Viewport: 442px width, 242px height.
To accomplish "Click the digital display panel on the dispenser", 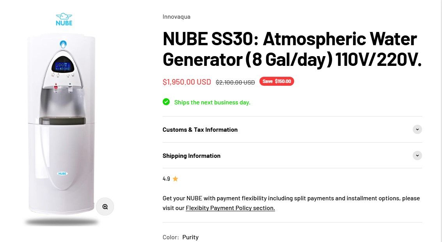I will pyautogui.click(x=64, y=65).
